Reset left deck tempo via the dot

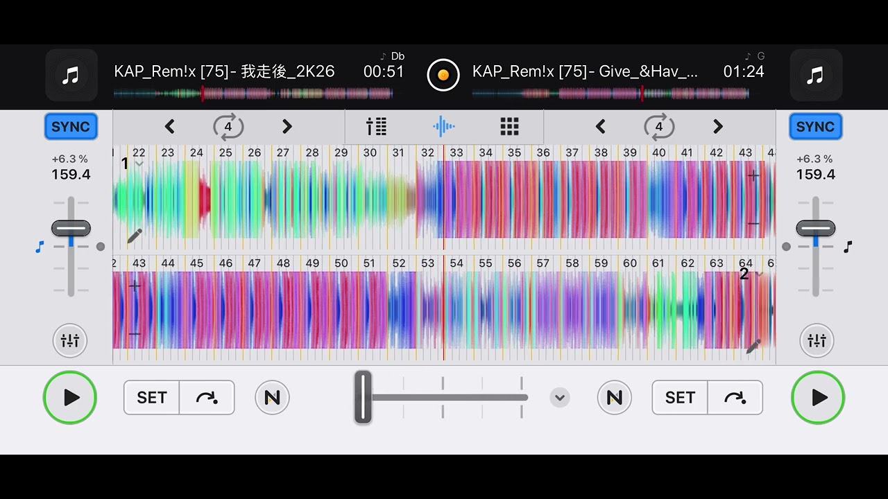(101, 247)
